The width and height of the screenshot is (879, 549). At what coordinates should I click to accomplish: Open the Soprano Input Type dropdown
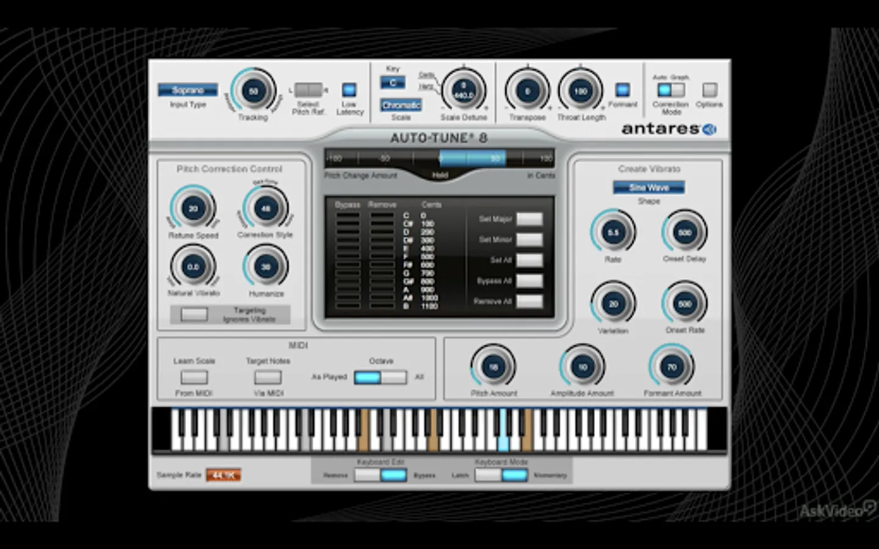pyautogui.click(x=187, y=90)
